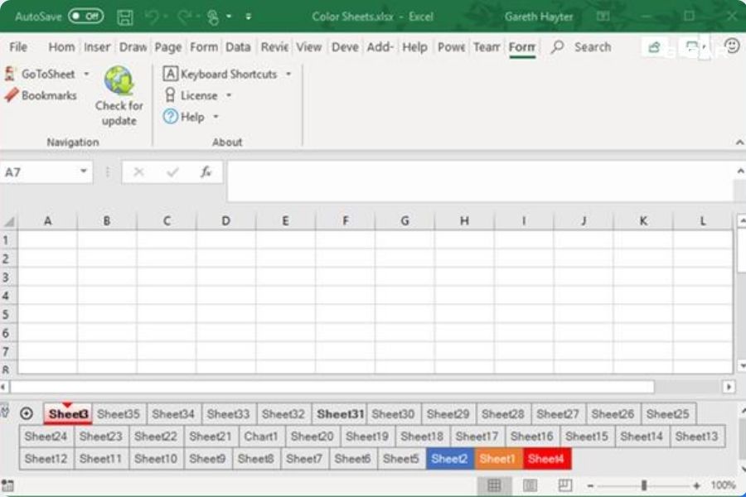Select the blue Sheet2 tab
Viewport: 746px width, 497px height.
(x=449, y=459)
